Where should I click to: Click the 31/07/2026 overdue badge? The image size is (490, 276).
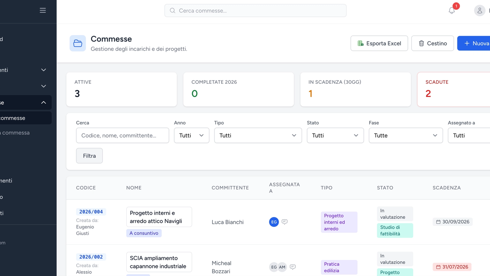[452, 267]
